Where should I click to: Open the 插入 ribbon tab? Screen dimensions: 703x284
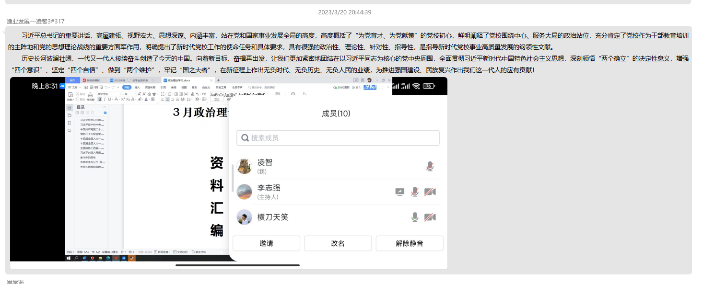[x=137, y=88]
